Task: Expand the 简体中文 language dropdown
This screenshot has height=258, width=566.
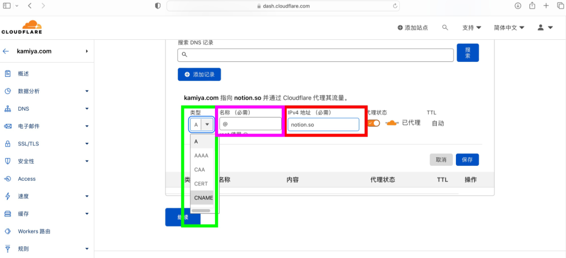Action: pyautogui.click(x=509, y=27)
